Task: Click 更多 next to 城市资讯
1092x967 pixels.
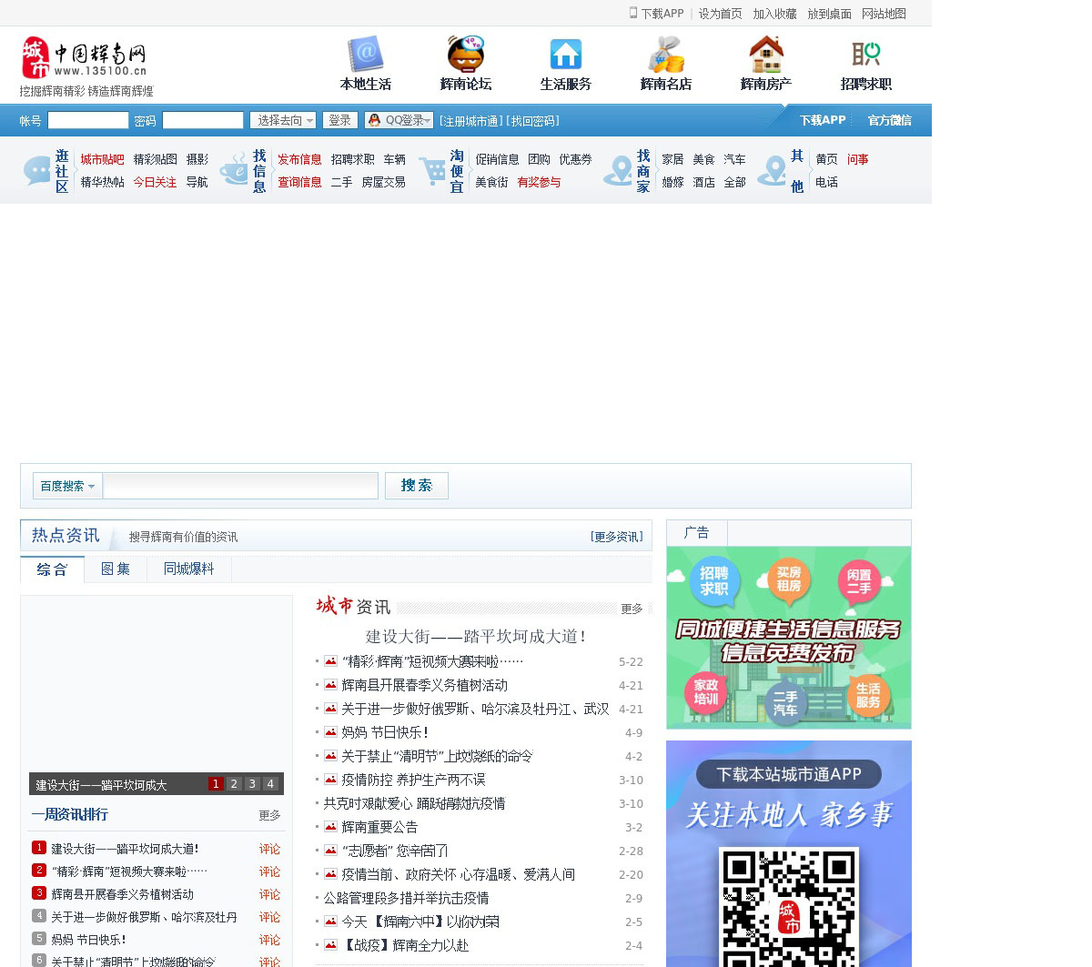Action: [632, 609]
